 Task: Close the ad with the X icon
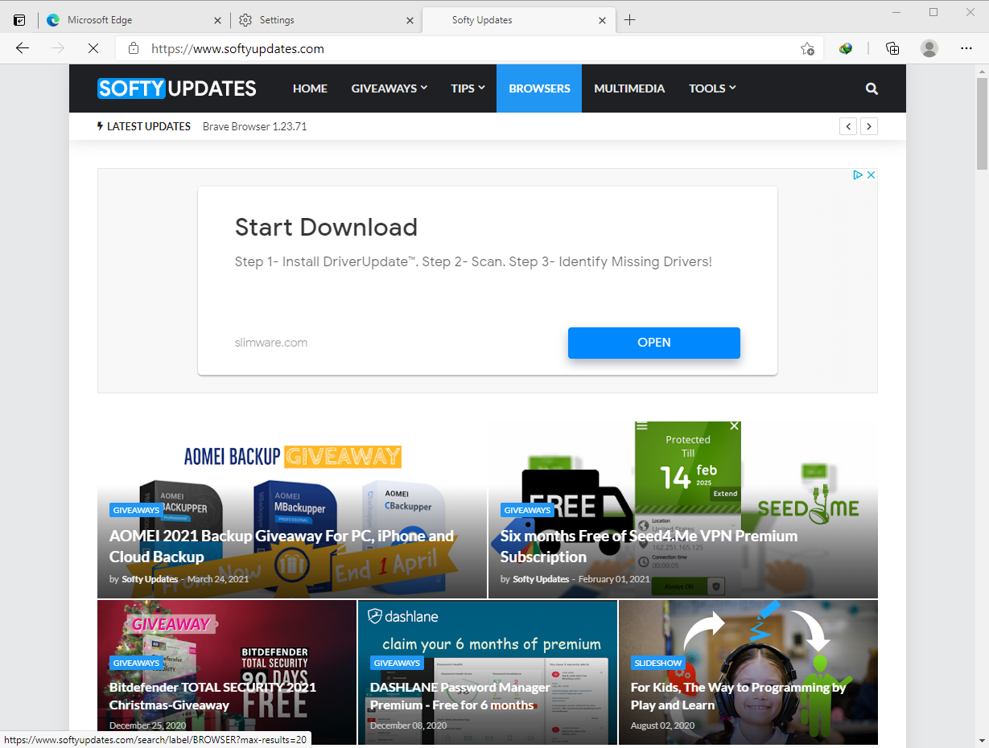click(x=871, y=175)
